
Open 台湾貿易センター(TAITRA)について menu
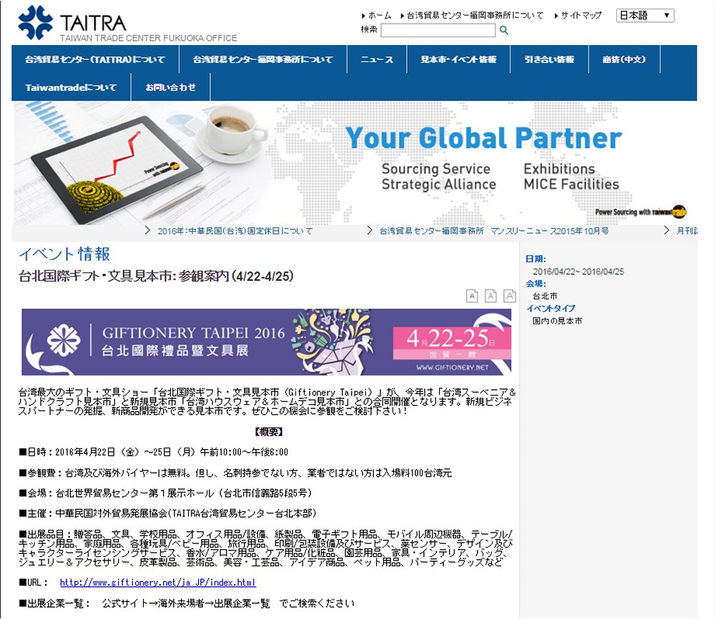click(94, 59)
